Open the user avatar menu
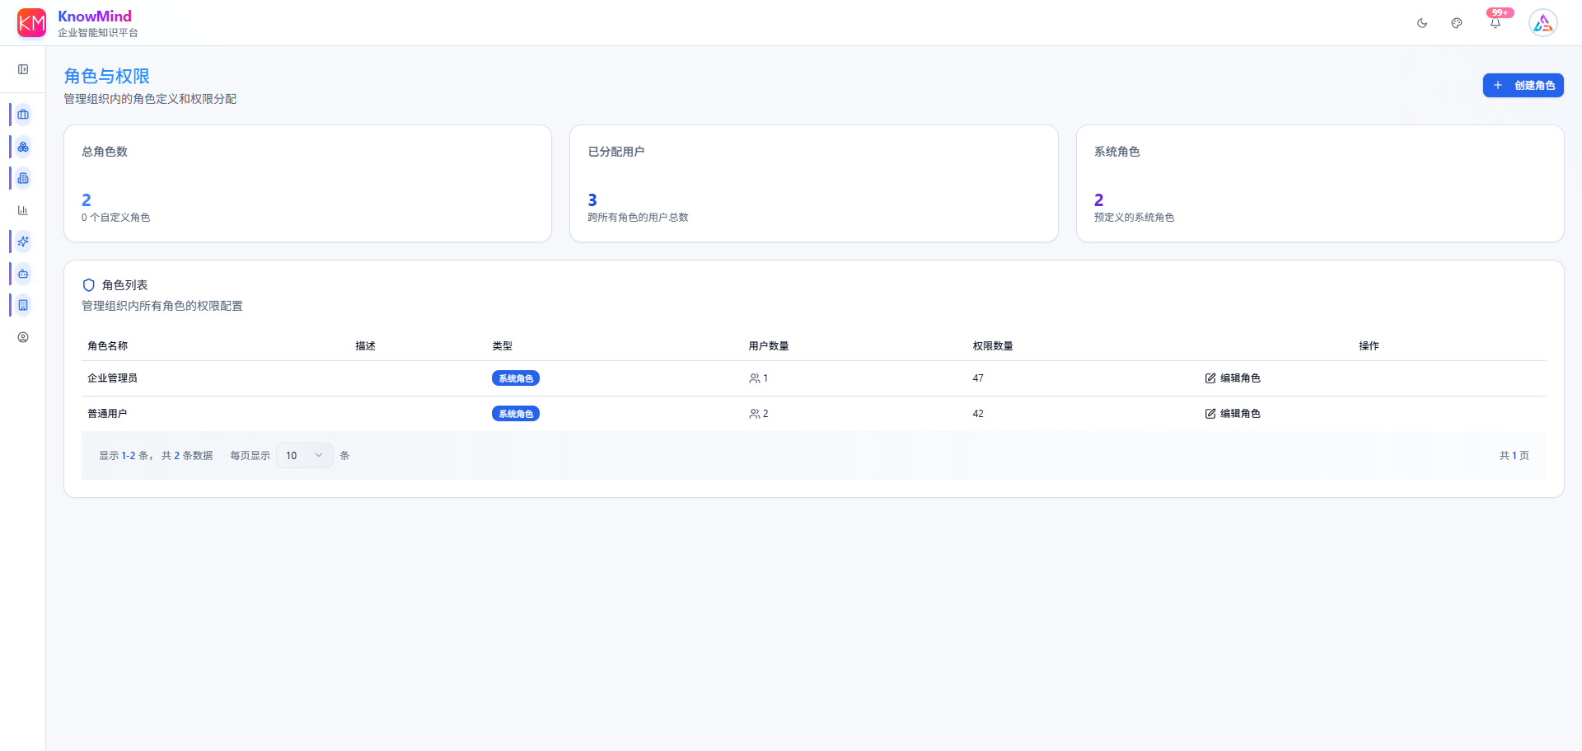Screen dimensions: 1582x751 tap(1543, 23)
